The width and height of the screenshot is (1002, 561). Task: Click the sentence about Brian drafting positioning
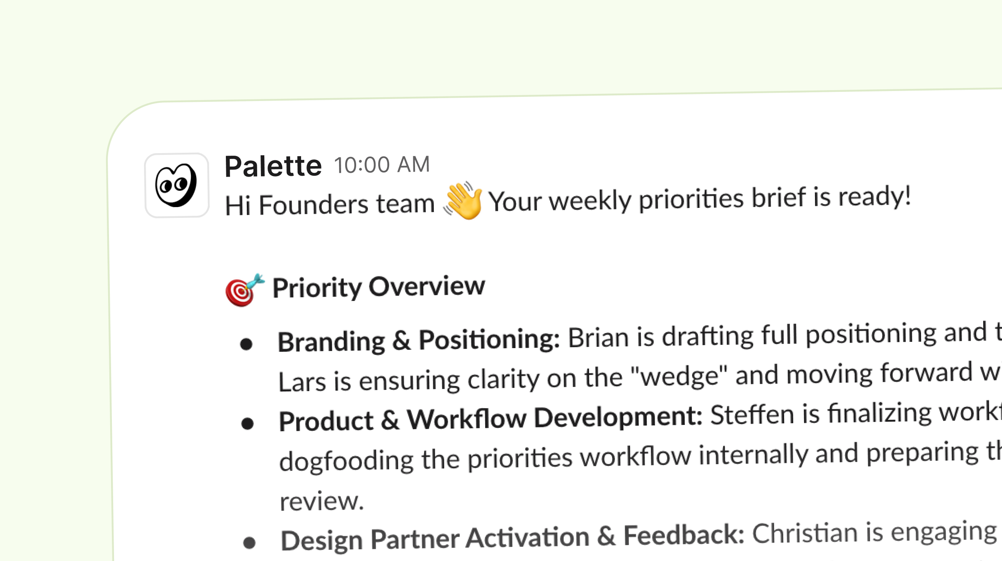pos(785,335)
